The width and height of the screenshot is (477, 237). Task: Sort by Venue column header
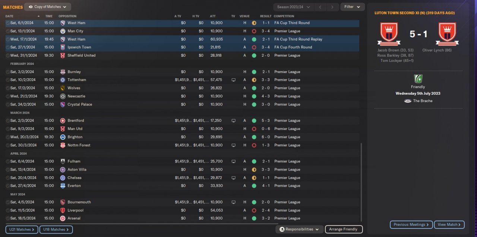(x=244, y=16)
